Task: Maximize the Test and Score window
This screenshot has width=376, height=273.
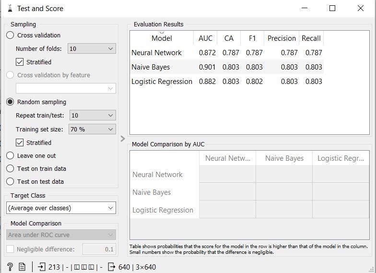Action: pos(332,9)
